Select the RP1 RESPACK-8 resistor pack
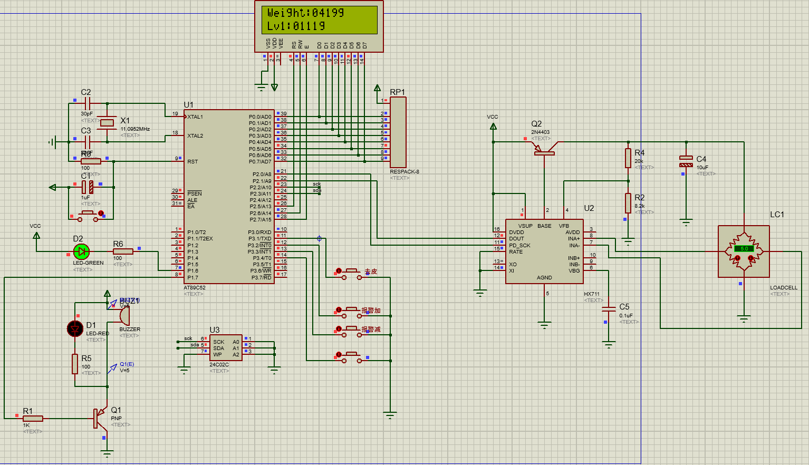The width and height of the screenshot is (809, 465). coord(398,132)
